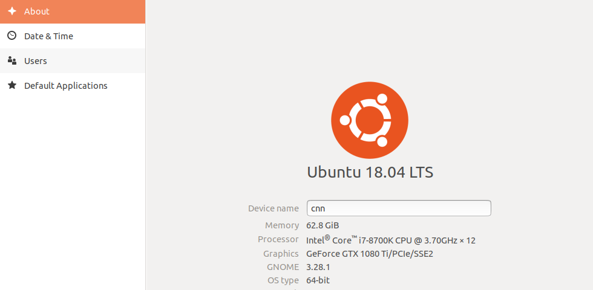
Task: Click the Memory label
Action: tap(282, 225)
